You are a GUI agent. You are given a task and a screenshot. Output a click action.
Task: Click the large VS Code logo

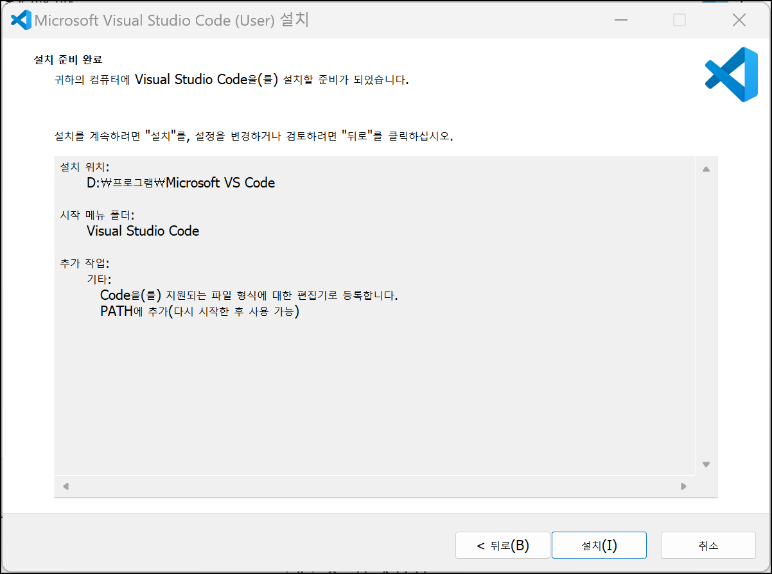(x=731, y=74)
